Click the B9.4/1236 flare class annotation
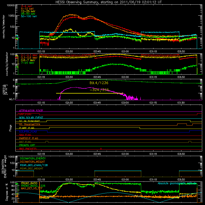 tap(99, 83)
